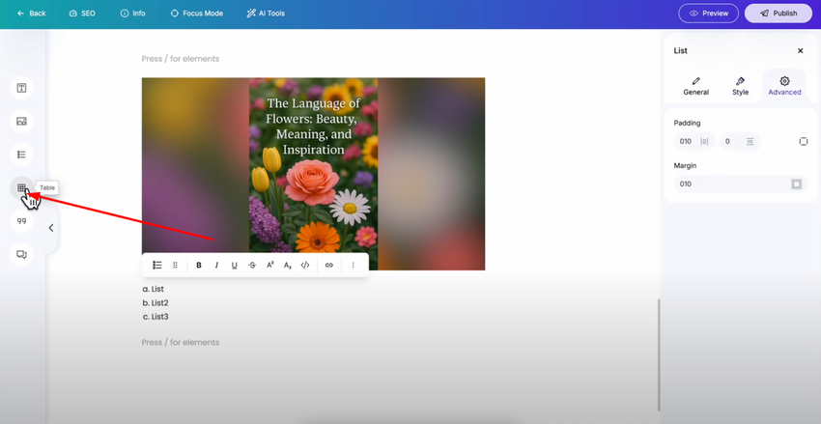
Task: Click the last sidebar icon below Quote
Action: pos(21,254)
